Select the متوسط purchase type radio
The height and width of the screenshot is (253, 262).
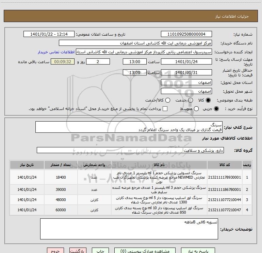[196, 109]
